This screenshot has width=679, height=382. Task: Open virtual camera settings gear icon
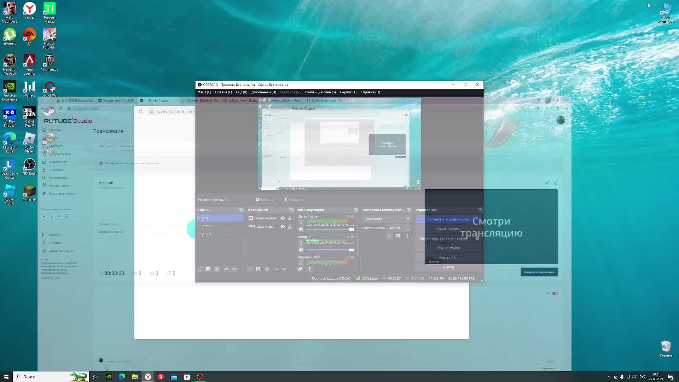coord(477,238)
